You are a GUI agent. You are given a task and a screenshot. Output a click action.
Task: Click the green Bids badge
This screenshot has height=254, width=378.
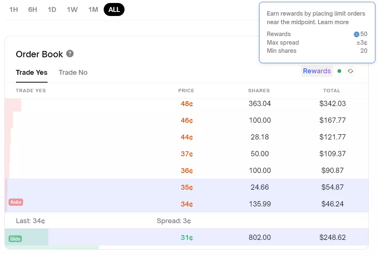15,239
